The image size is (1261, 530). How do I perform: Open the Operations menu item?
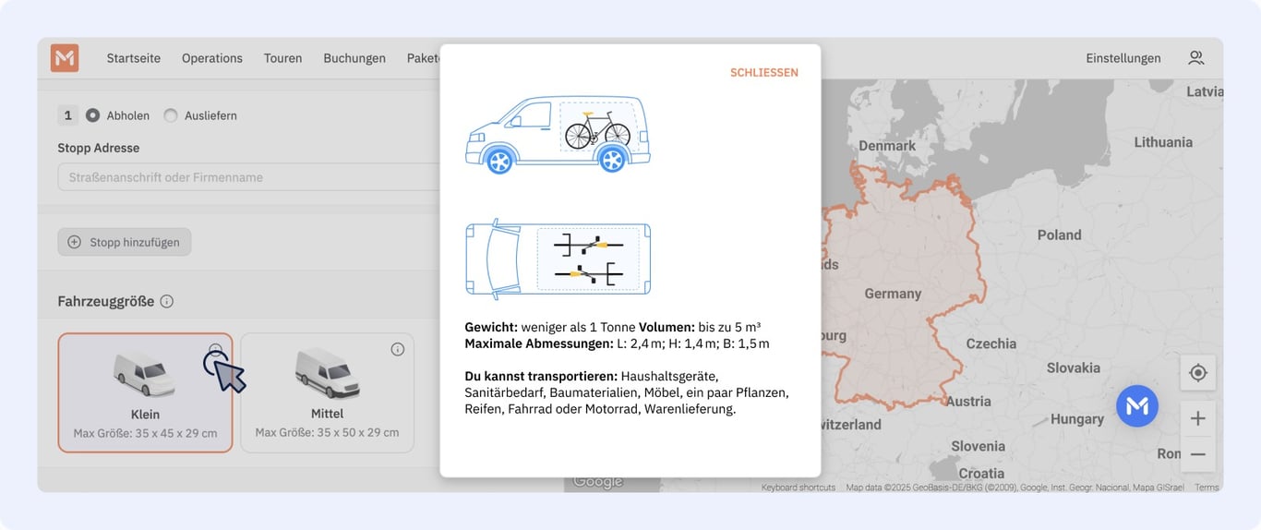212,58
